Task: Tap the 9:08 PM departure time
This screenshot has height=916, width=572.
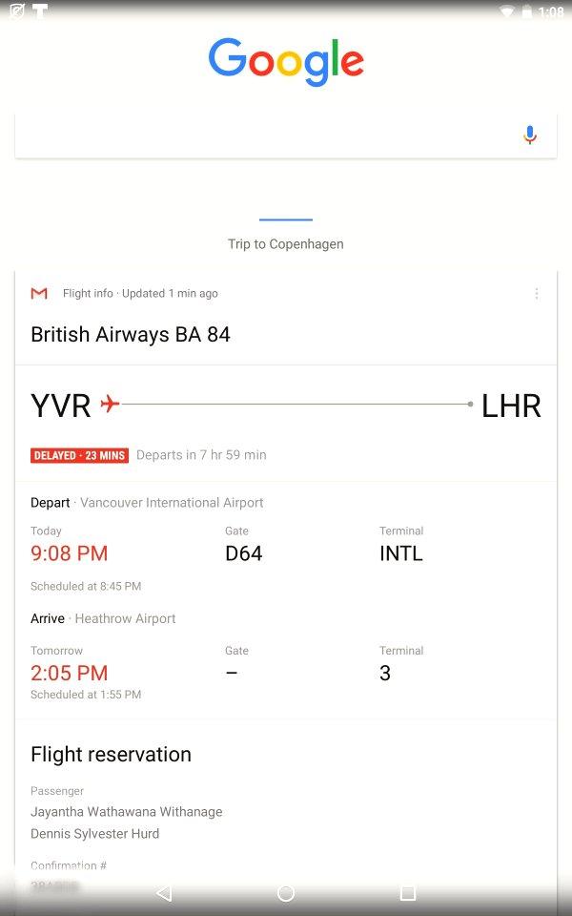Action: pos(69,553)
